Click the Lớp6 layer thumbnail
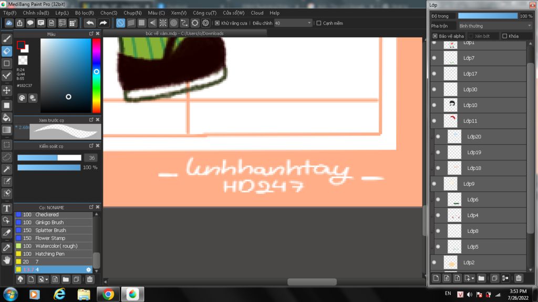This screenshot has height=302, width=538. click(x=454, y=200)
